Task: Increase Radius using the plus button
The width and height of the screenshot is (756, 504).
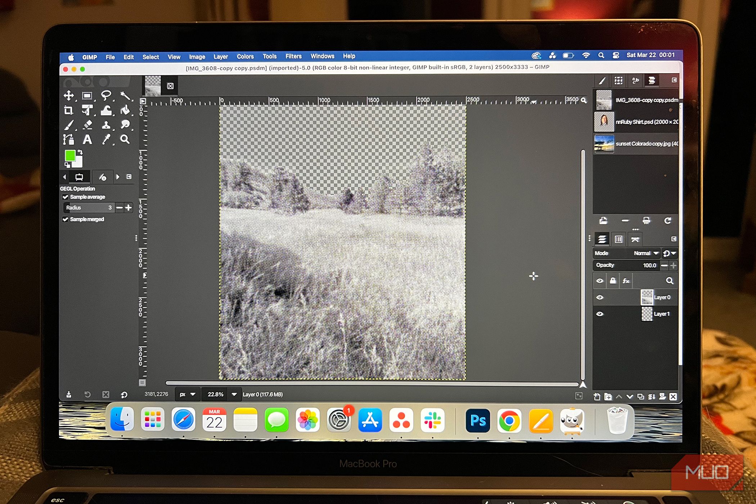Action: pyautogui.click(x=129, y=207)
